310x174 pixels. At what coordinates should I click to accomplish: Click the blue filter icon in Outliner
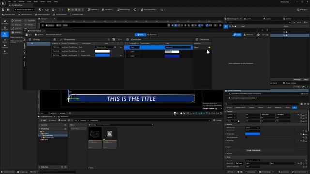coord(226,26)
